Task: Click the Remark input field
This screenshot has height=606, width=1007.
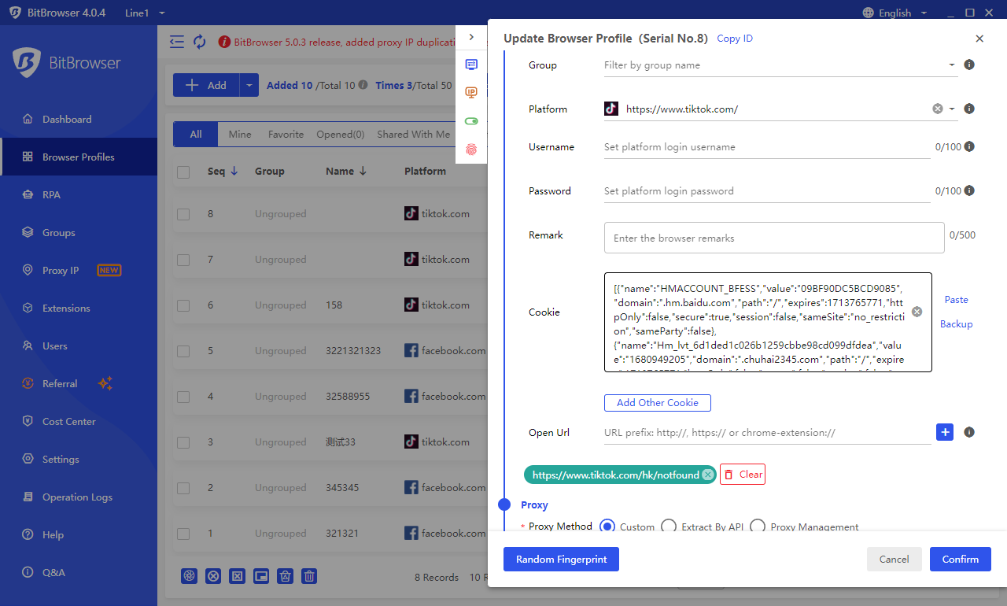Action: pos(774,238)
